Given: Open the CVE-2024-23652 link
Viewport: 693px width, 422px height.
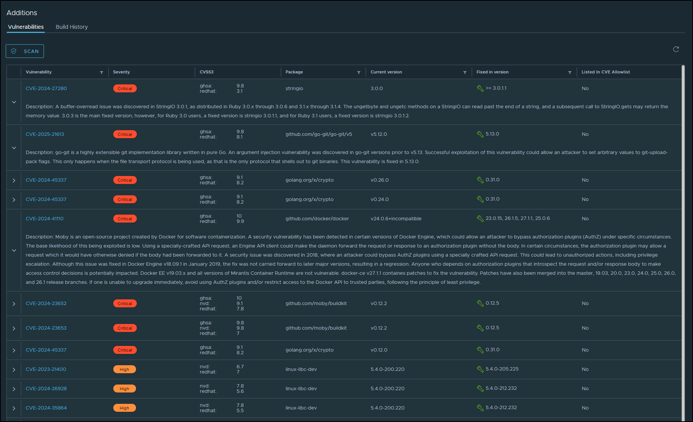Looking at the screenshot, I should point(46,304).
